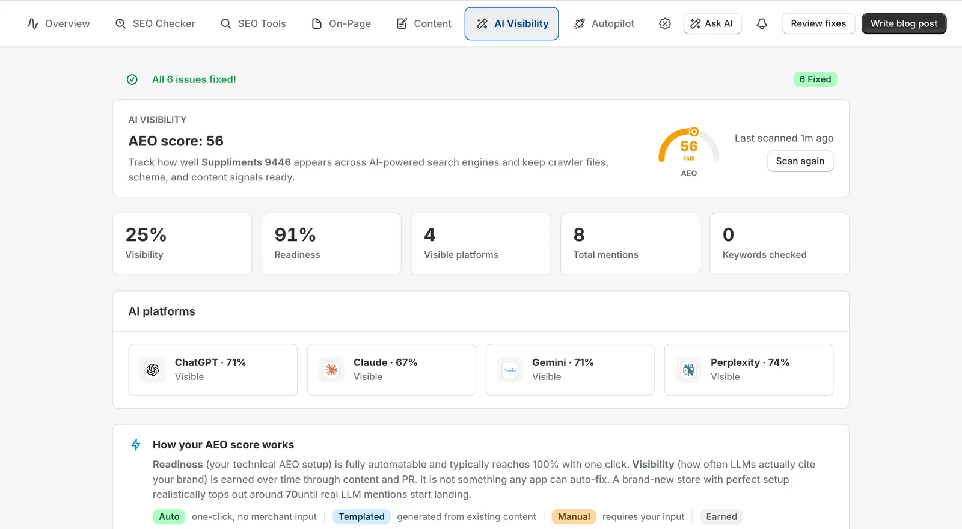Viewport: 962px width, 529px height.
Task: Open the Content tab
Action: pyautogui.click(x=424, y=23)
